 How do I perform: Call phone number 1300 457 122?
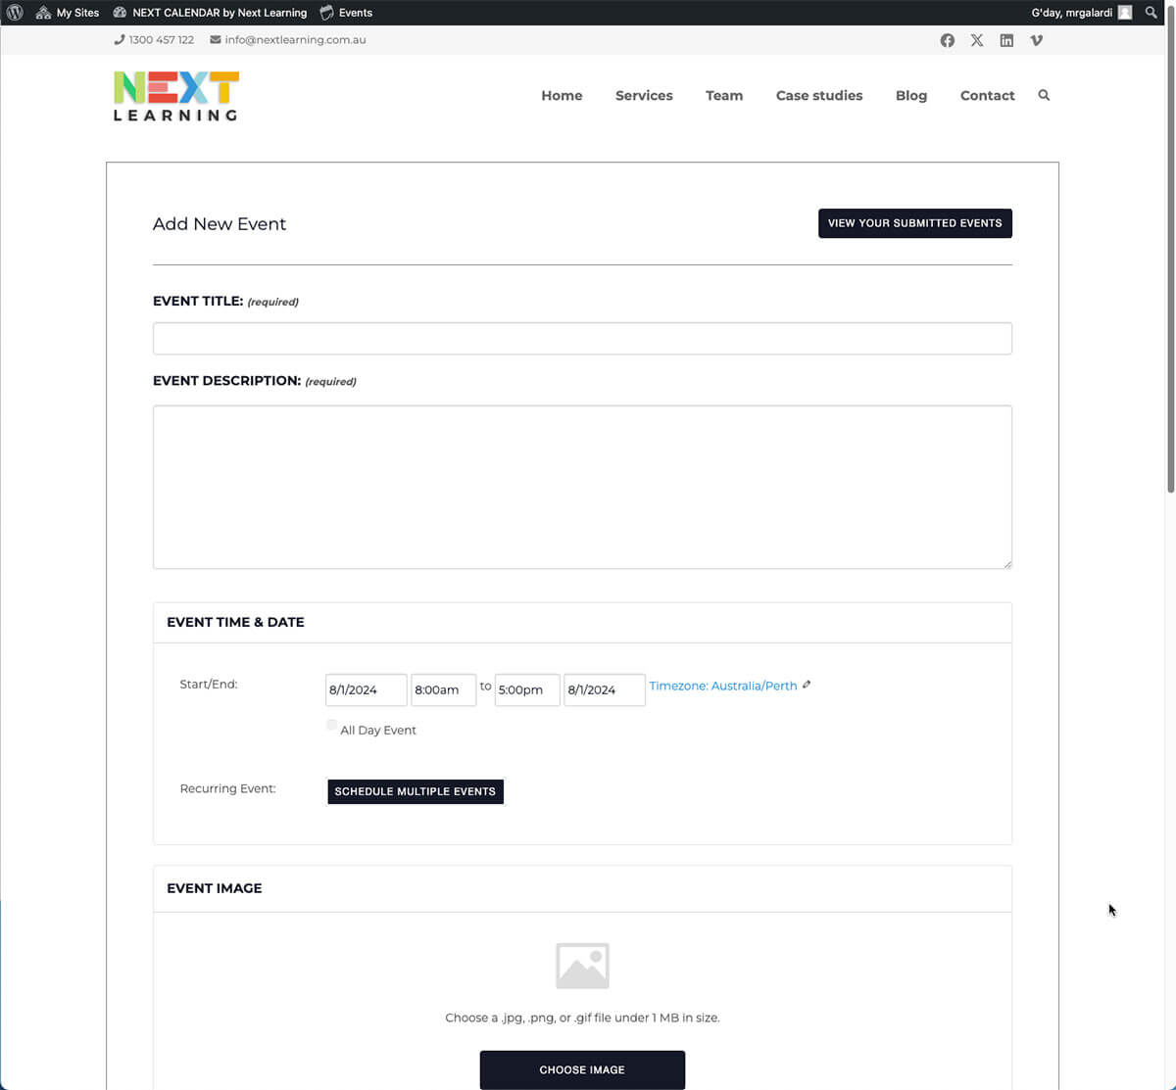162,40
